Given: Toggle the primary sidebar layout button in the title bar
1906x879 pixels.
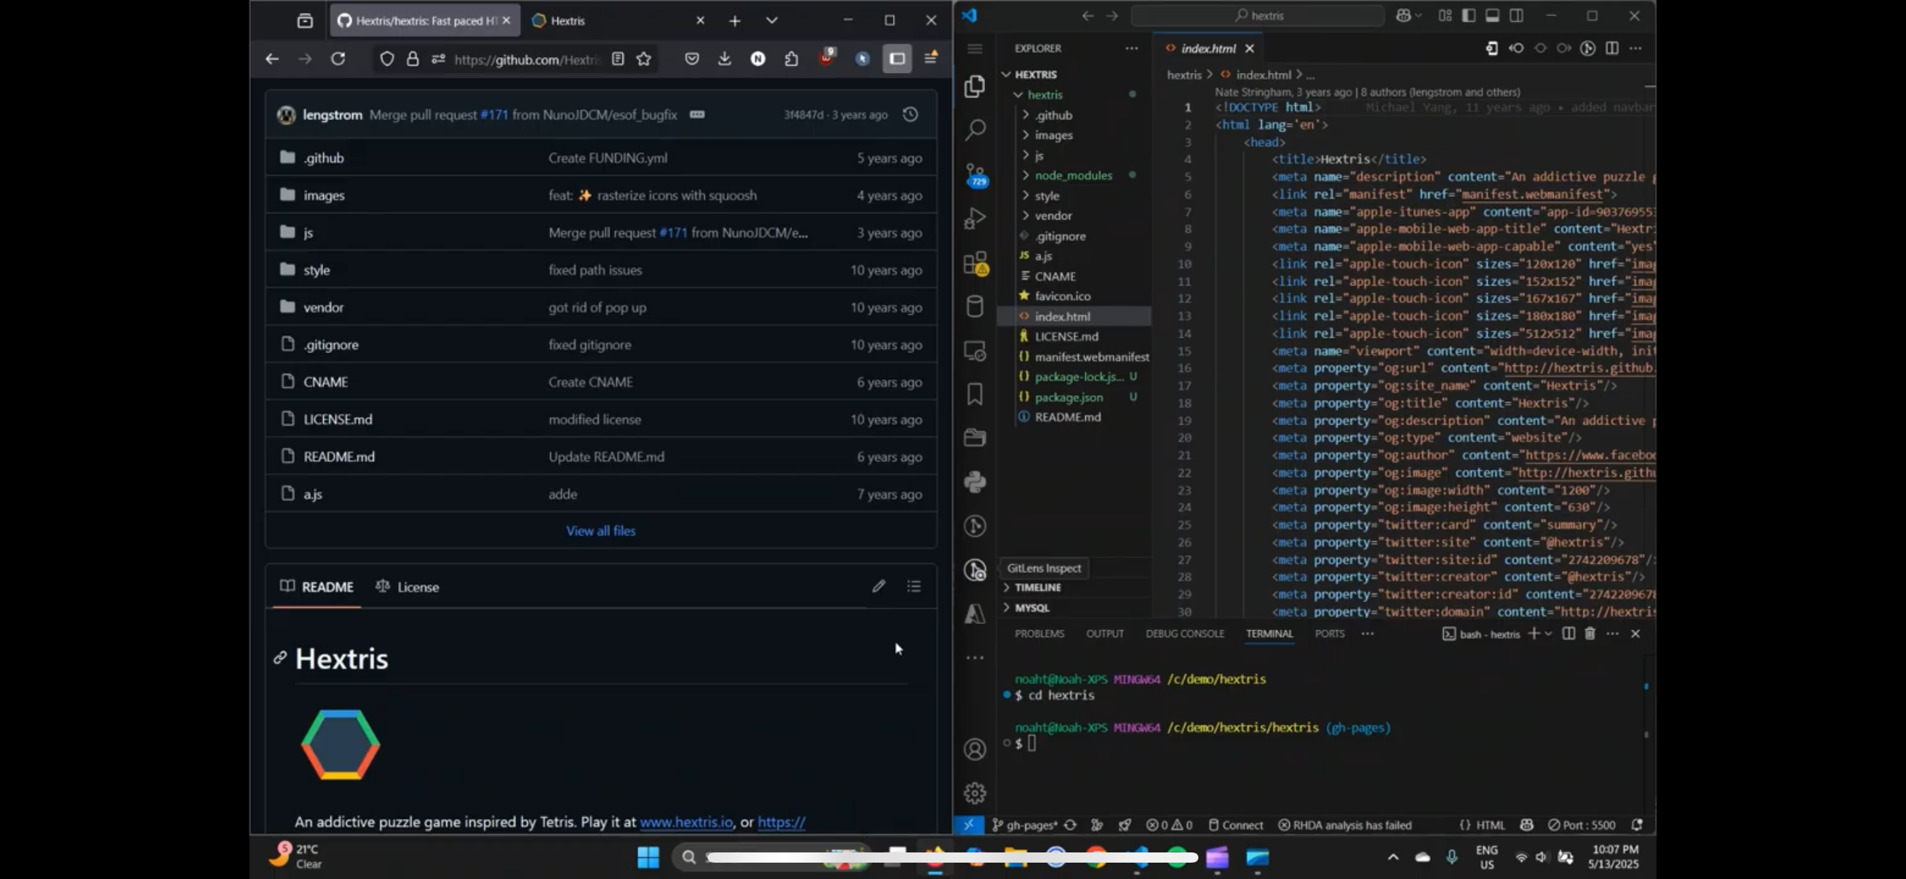Looking at the screenshot, I should (1469, 16).
